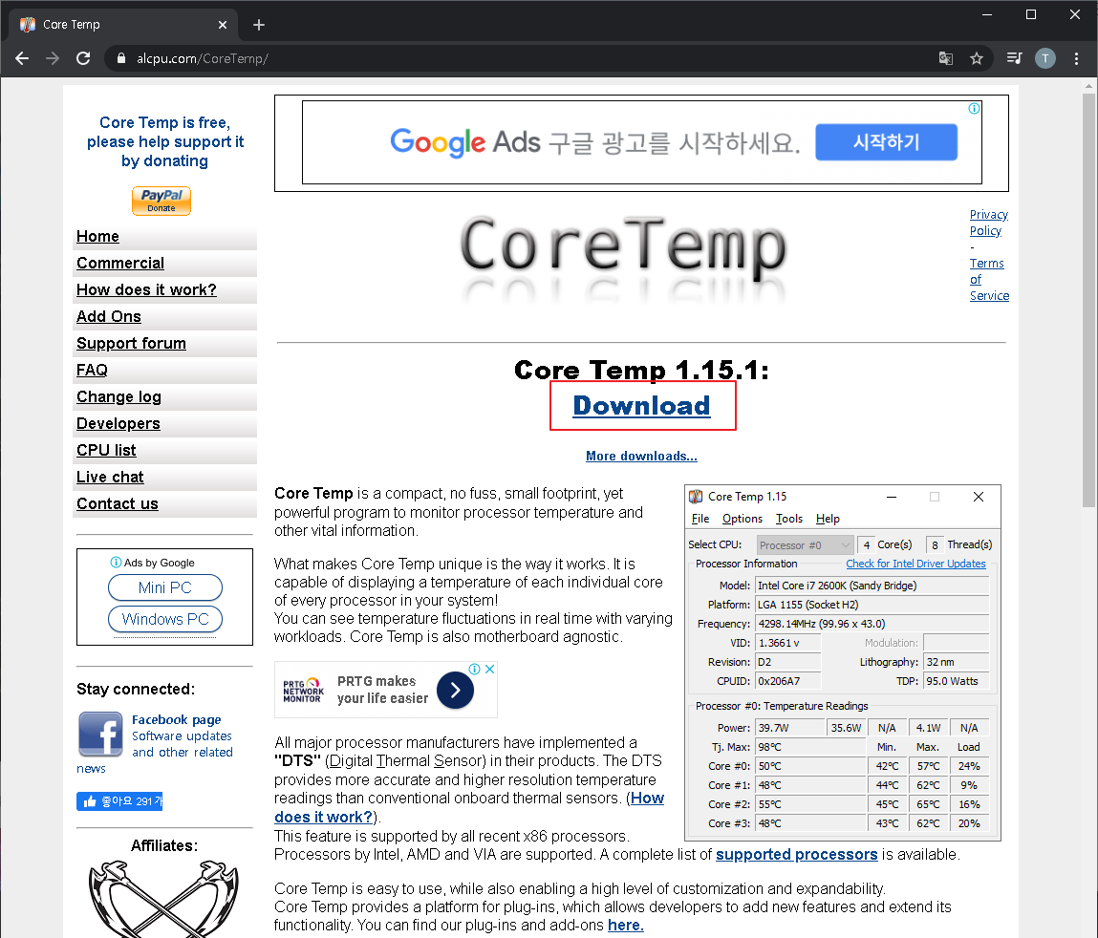Open the media control playlist icon
The image size is (1098, 938).
[x=1014, y=58]
